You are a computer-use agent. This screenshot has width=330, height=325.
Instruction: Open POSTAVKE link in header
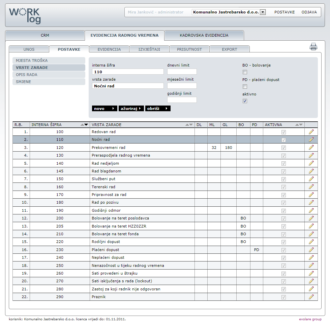coord(284,12)
